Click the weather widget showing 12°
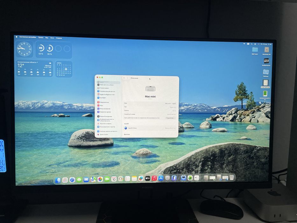The width and height of the screenshot is (297, 223). click(34, 68)
